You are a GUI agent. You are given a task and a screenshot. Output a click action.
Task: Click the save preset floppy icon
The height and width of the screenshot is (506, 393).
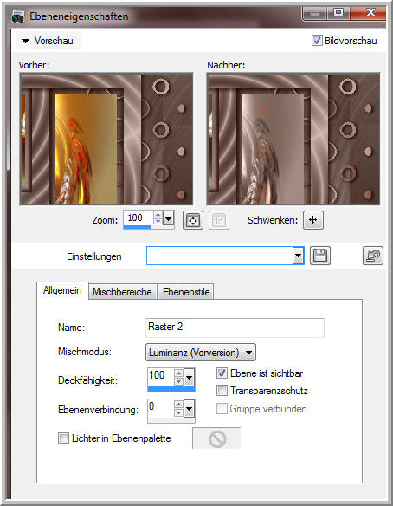320,256
